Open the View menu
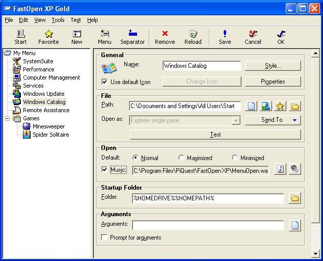The height and width of the screenshot is (261, 323). 40,20
